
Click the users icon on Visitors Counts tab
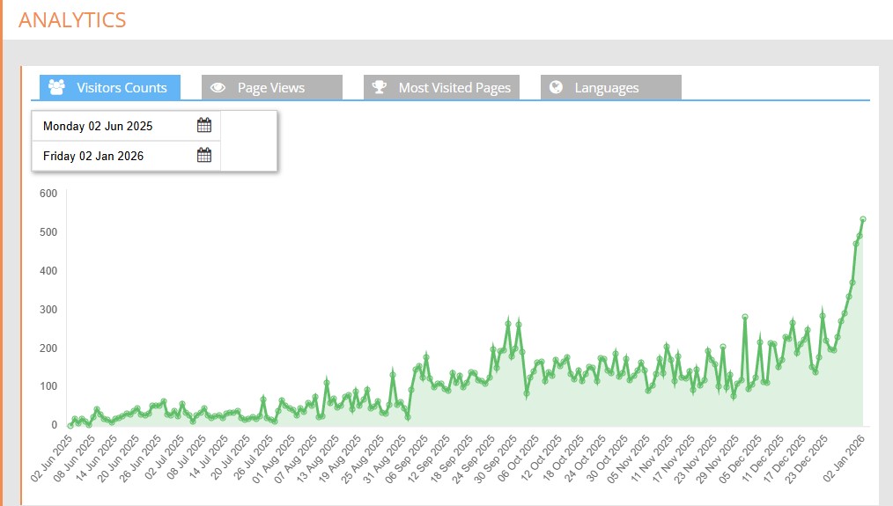(x=57, y=87)
